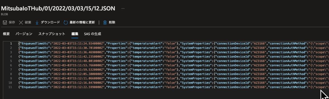Open the more options ellipsis beside title

(x=123, y=8)
